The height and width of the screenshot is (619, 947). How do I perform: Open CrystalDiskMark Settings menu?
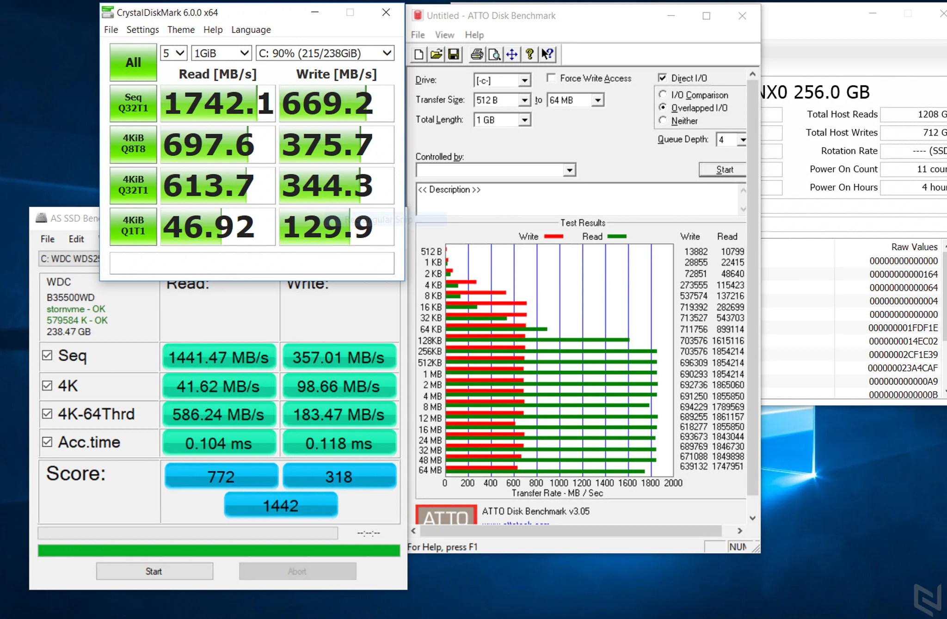coord(143,30)
